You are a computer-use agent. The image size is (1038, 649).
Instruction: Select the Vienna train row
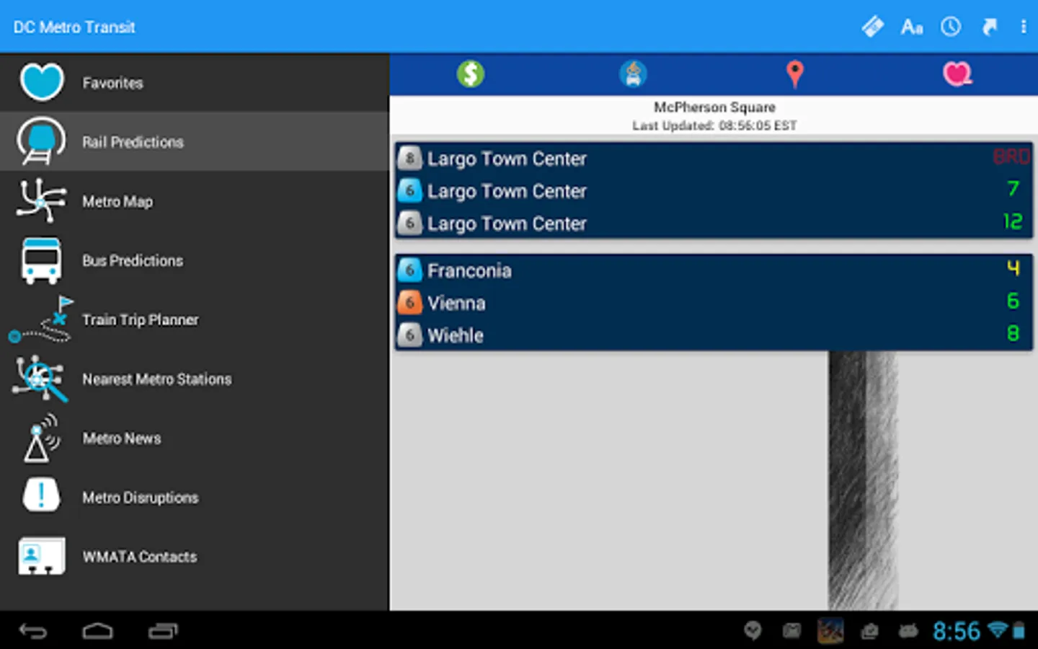coord(714,303)
